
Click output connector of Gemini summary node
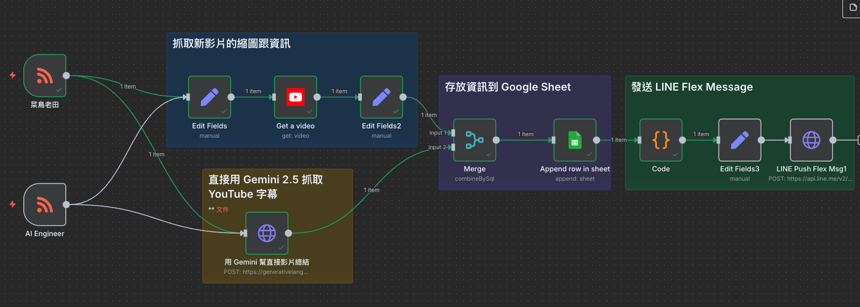coord(288,233)
